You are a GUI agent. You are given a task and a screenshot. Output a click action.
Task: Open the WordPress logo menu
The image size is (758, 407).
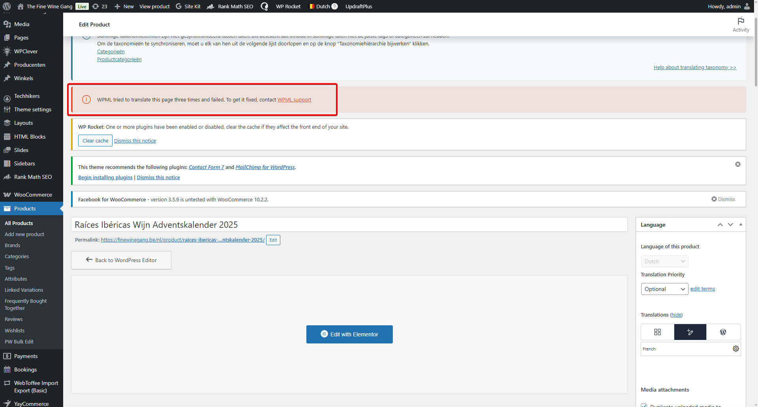(7, 6)
